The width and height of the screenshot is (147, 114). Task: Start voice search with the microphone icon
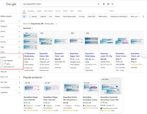(x=104, y=4)
